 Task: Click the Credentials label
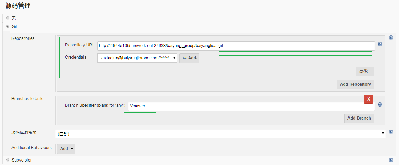pyautogui.click(x=76, y=57)
